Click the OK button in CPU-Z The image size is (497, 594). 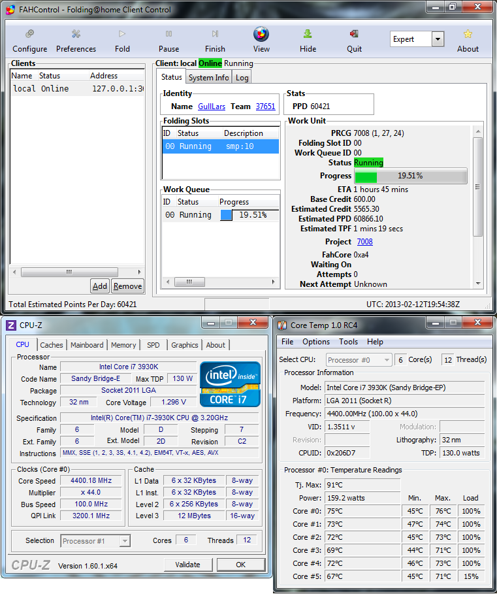[x=241, y=565]
